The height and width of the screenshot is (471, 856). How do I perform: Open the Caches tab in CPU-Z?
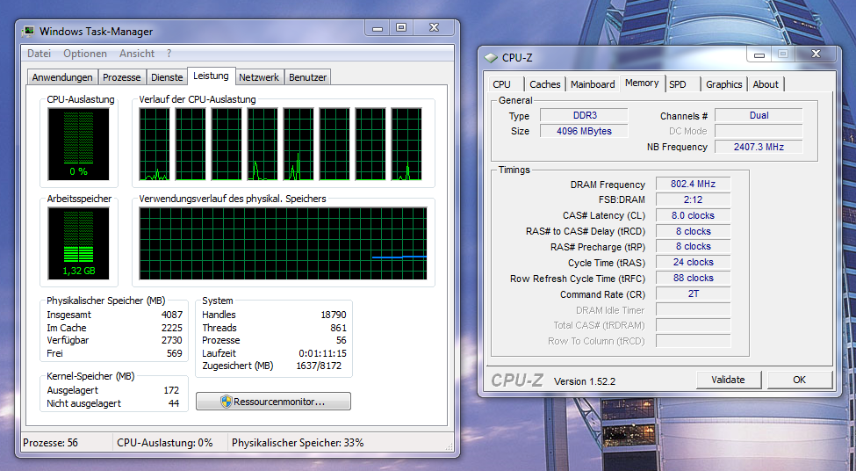(545, 84)
